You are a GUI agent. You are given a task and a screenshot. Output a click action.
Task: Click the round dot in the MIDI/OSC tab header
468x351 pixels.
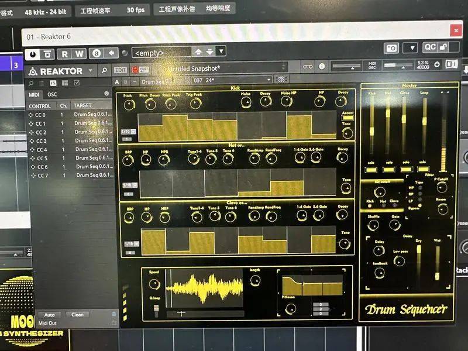(106, 94)
